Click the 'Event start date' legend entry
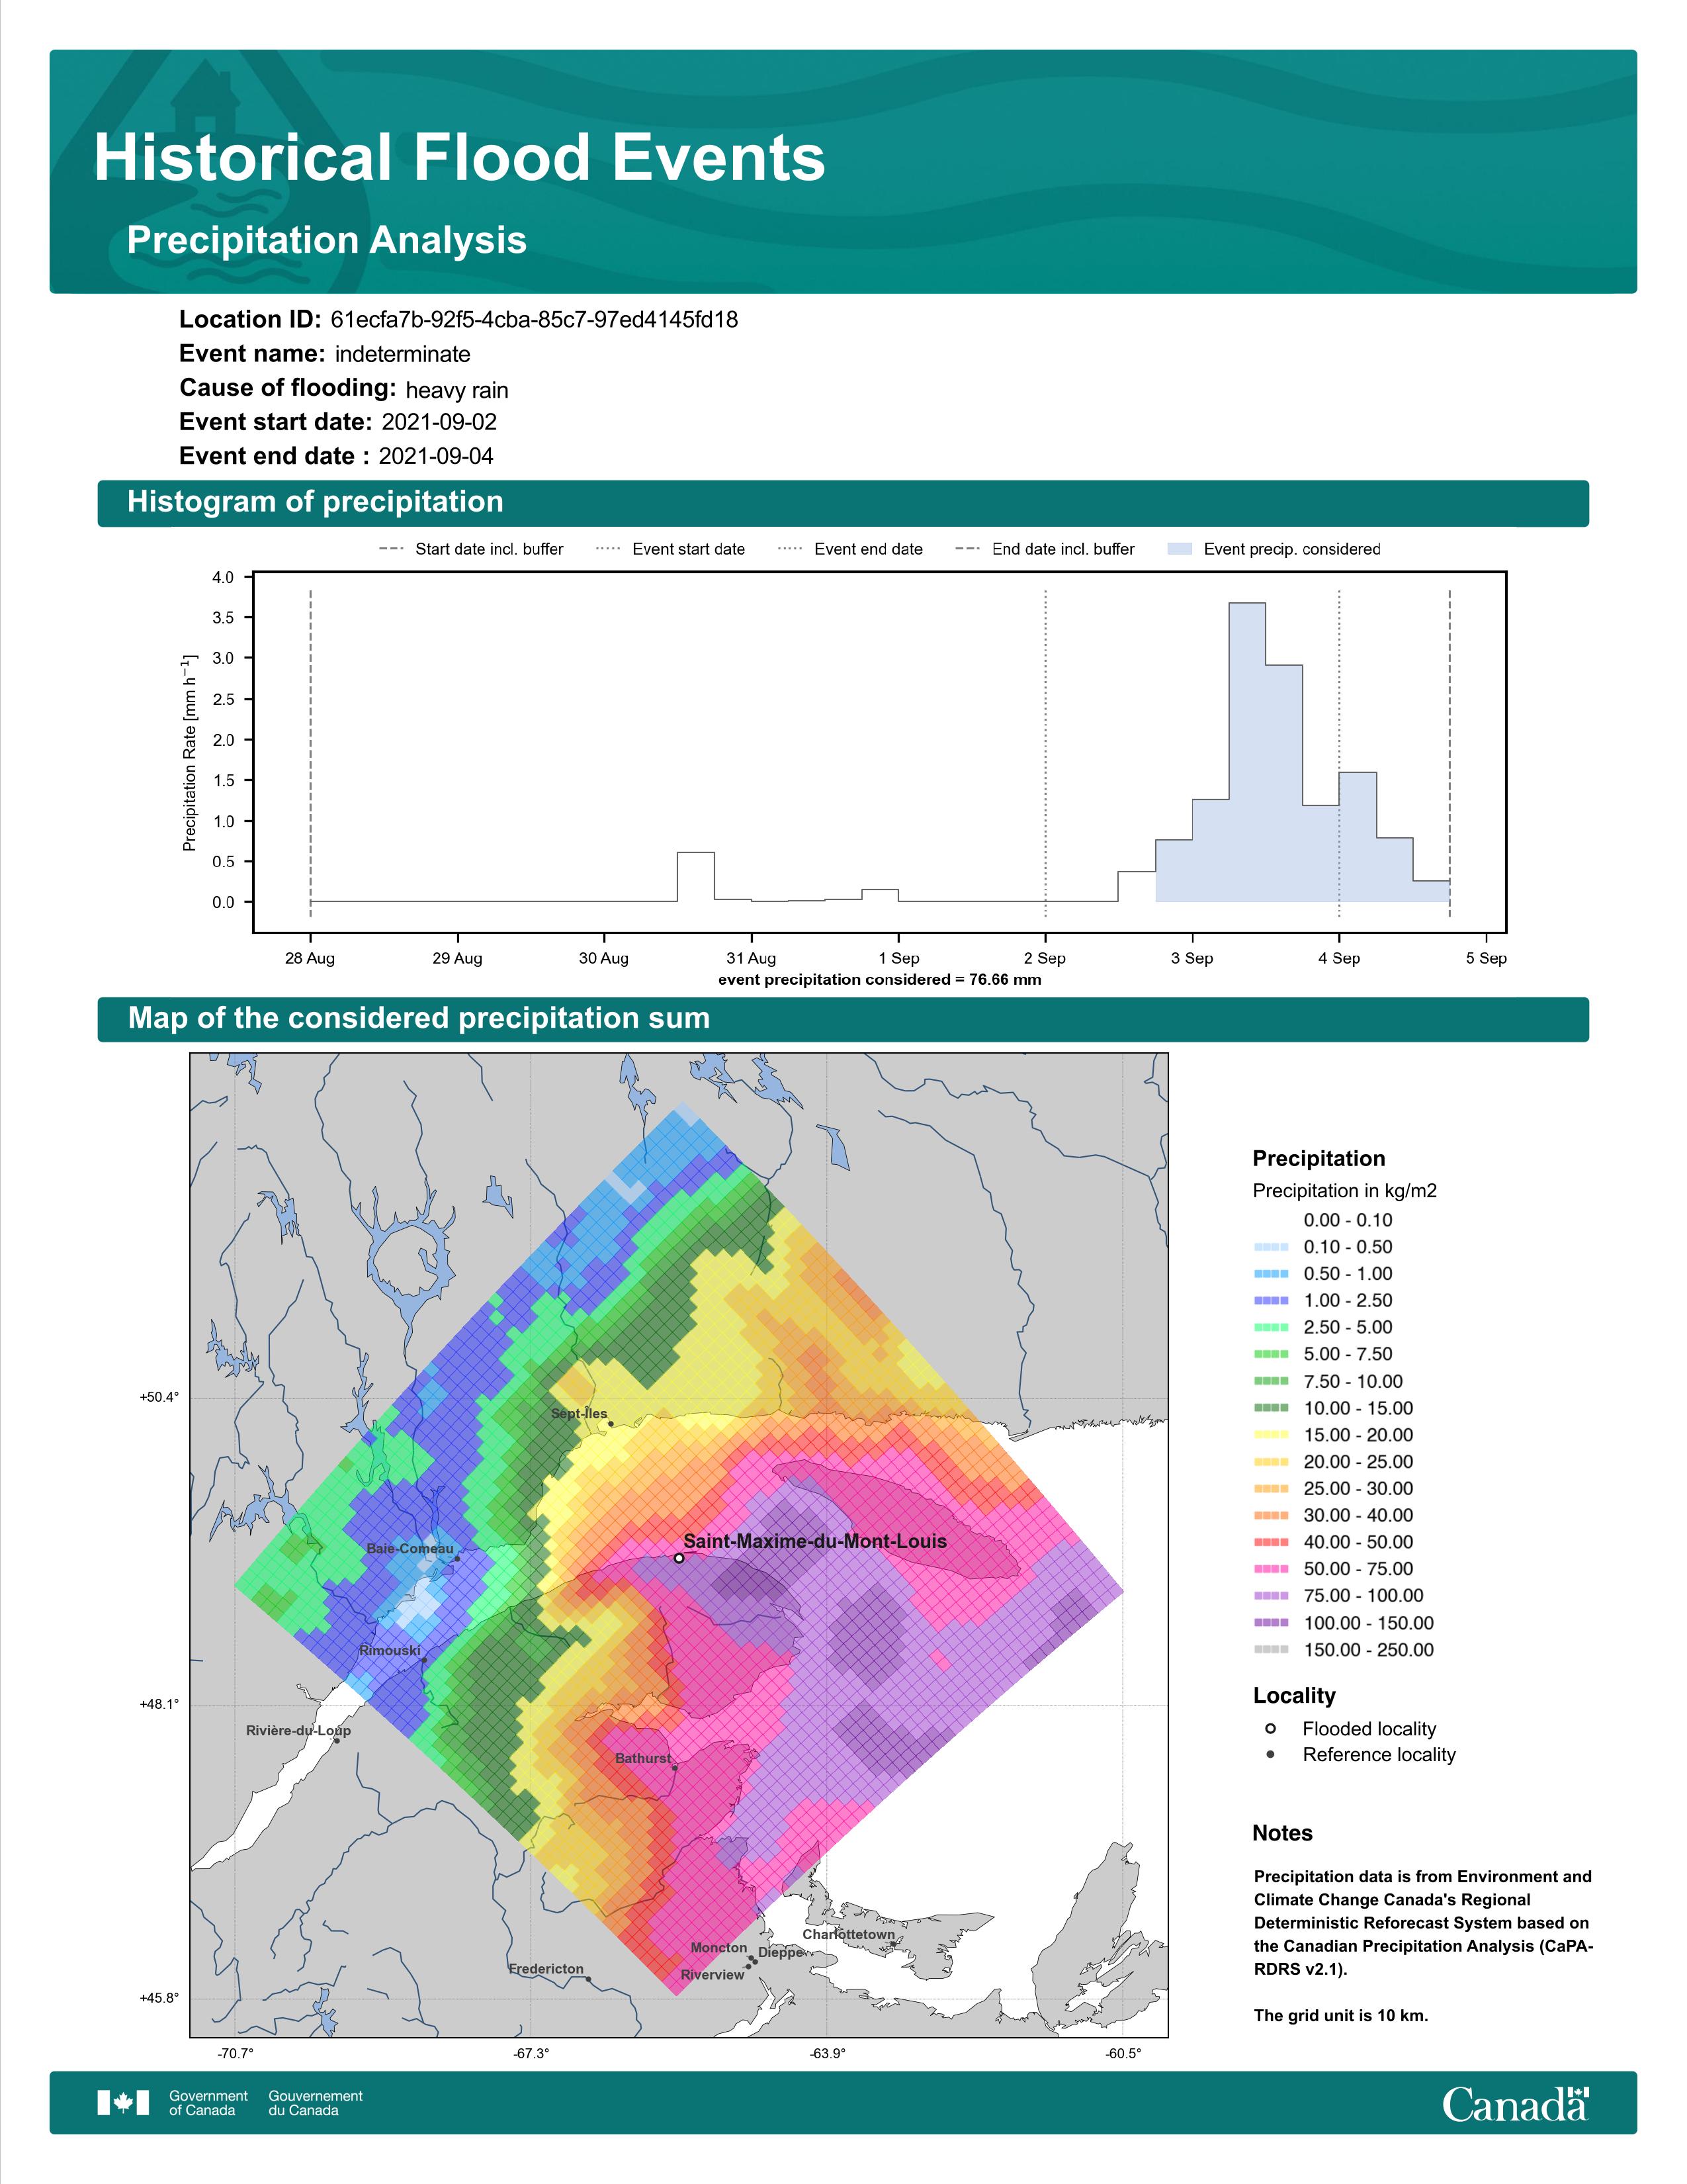Image resolution: width=1687 pixels, height=2184 pixels. tap(670, 549)
